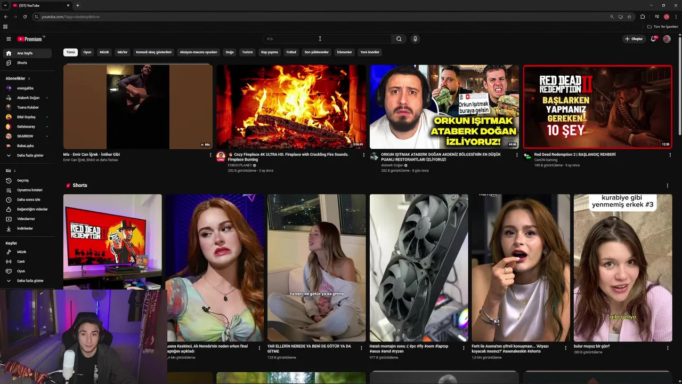Click the Oluştur create button
Screen dimensions: 682x384
(x=634, y=39)
